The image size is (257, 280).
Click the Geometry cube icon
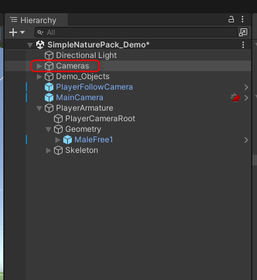pos(58,129)
